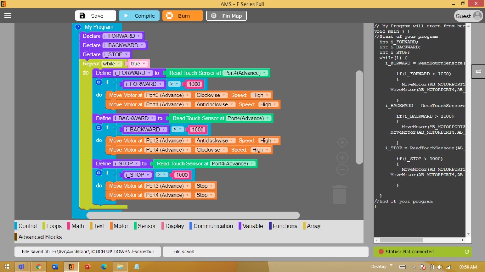Click the Compile button
This screenshot has height=272, width=485.
(139, 16)
